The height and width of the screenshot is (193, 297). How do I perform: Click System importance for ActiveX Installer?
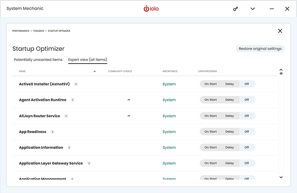[169, 84]
